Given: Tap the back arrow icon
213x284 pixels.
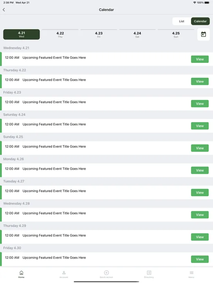Looking at the screenshot, I should click(4, 10).
